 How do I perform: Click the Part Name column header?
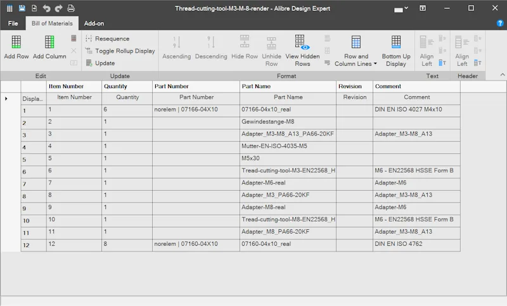[288, 86]
